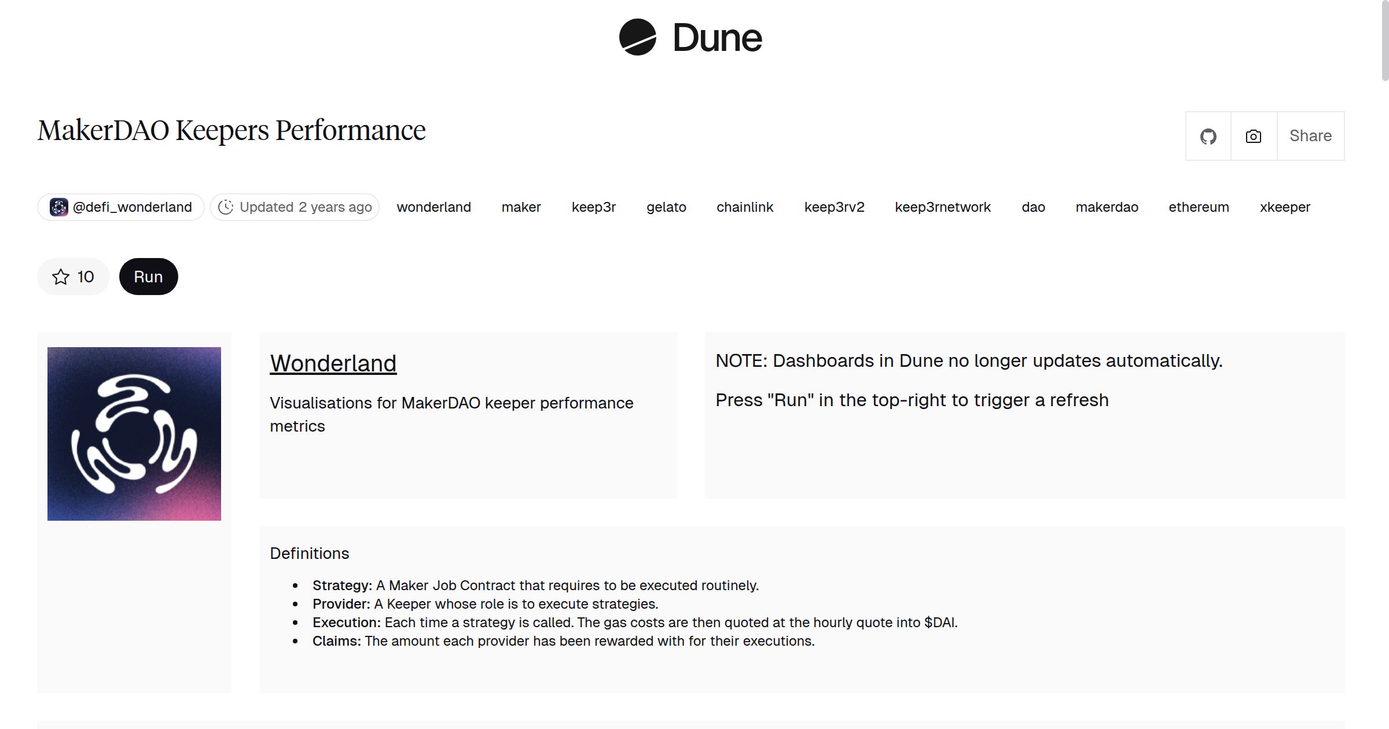This screenshot has width=1389, height=729.
Task: Click the camera screenshot icon
Action: coord(1253,135)
